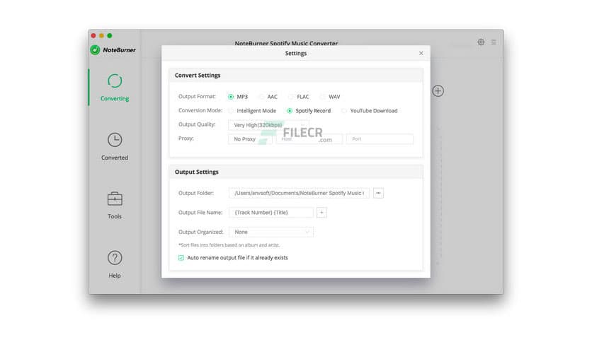
Task: Open the hamburger menu icon
Action: point(494,42)
